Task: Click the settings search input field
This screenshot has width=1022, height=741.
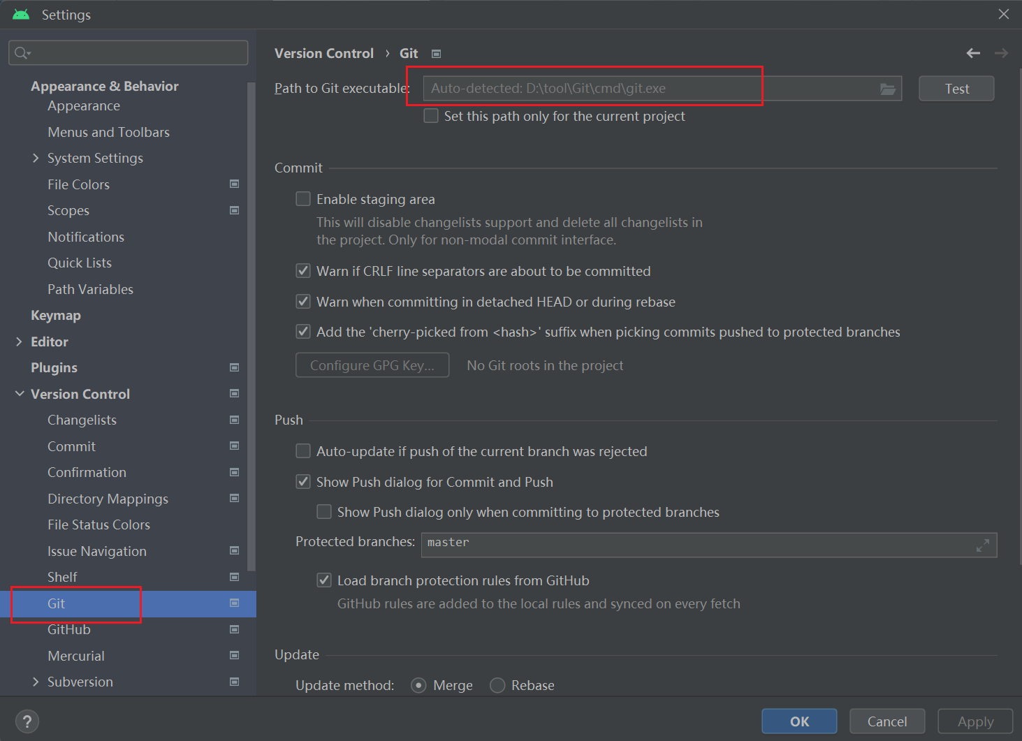Action: coord(129,53)
